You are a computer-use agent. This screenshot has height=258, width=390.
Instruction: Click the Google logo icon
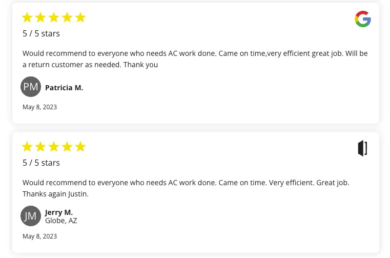click(x=362, y=19)
